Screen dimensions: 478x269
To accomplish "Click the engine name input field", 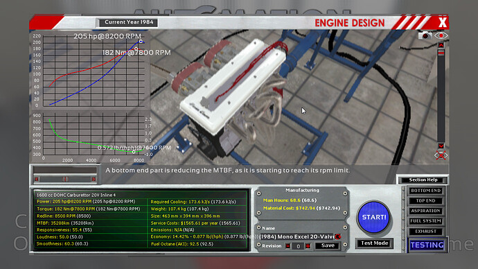I will click(297, 236).
